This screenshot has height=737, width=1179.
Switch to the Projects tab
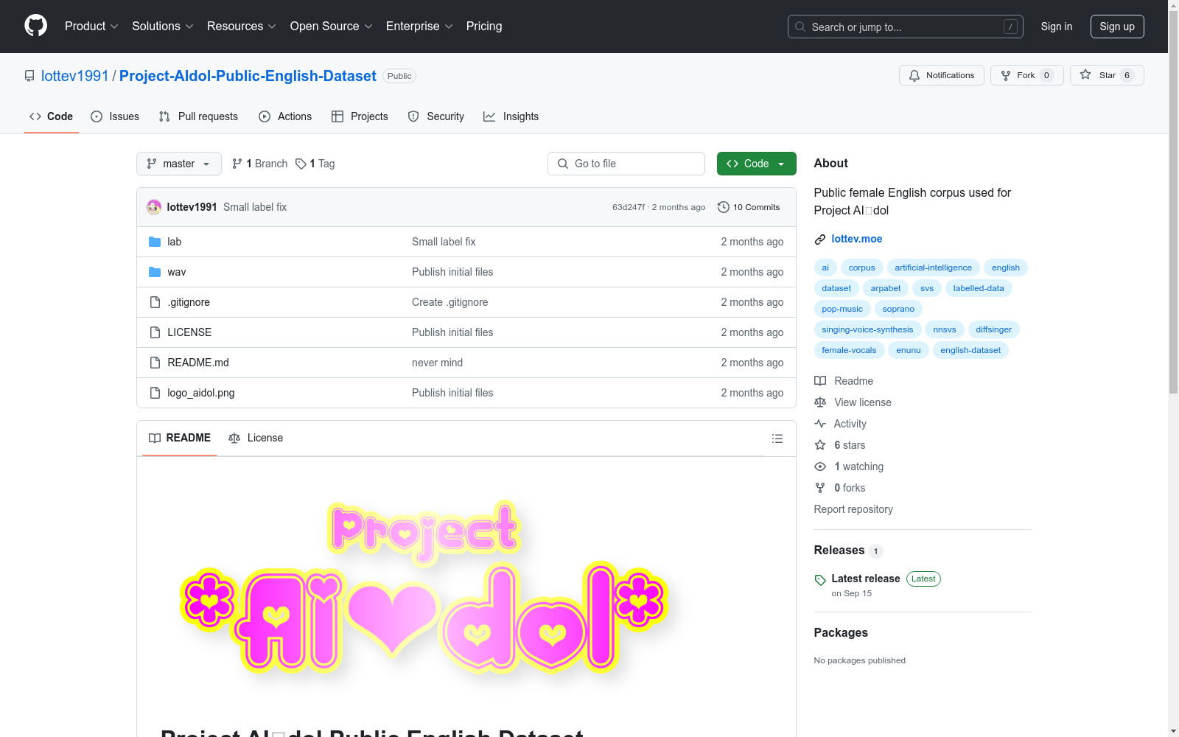(x=360, y=116)
